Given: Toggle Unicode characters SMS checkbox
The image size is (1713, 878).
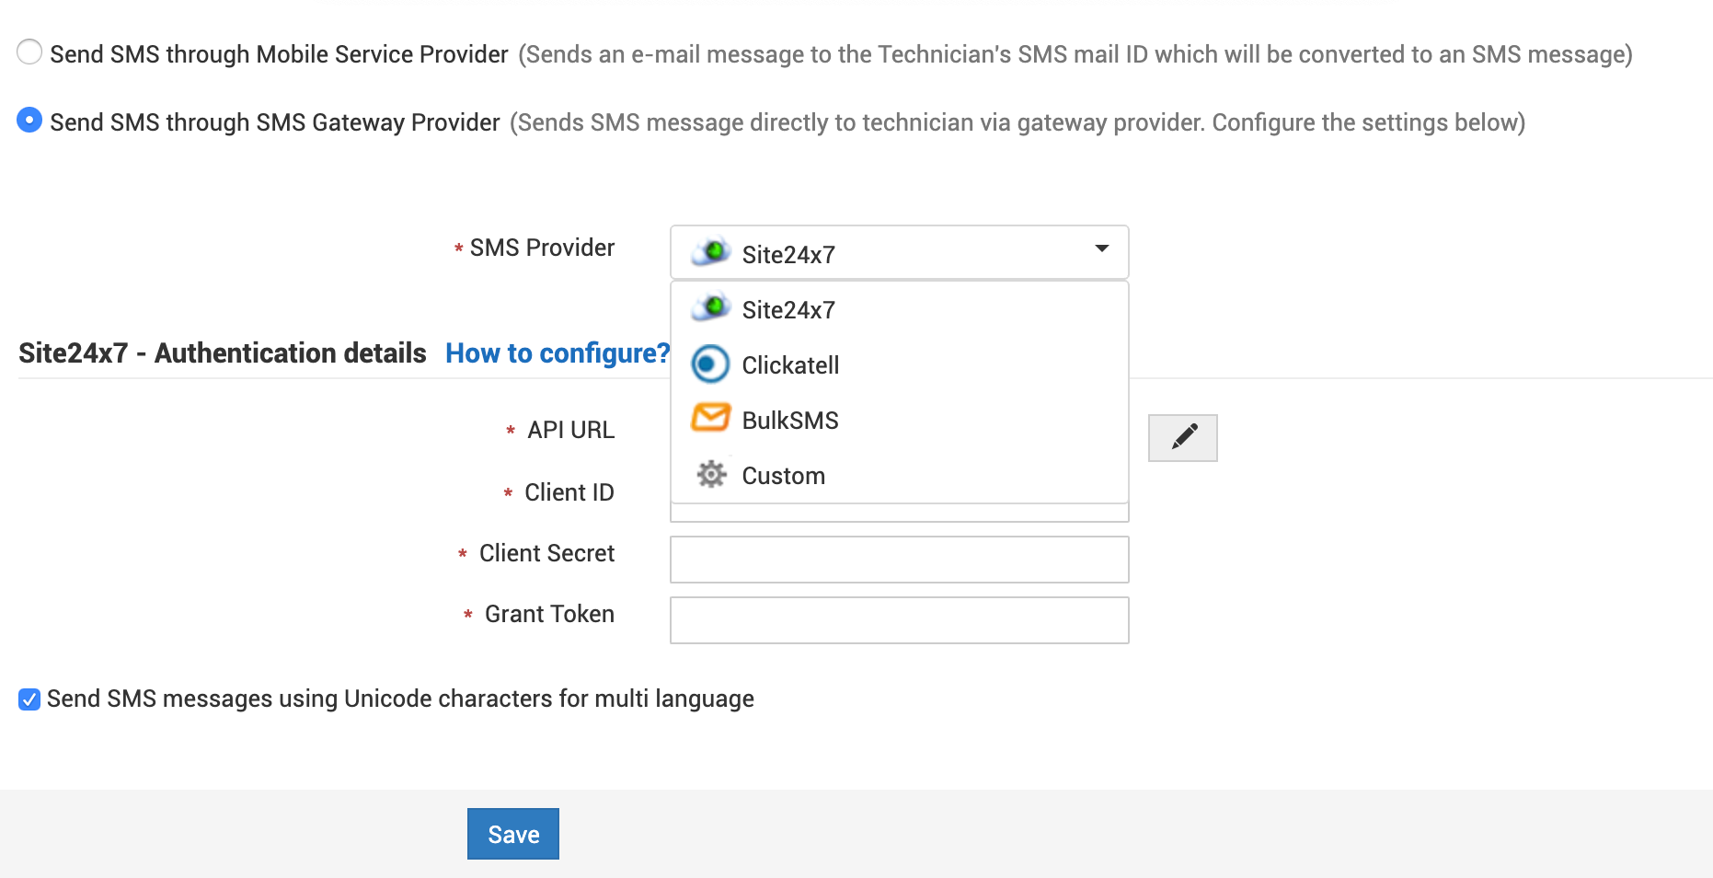Looking at the screenshot, I should click(29, 699).
